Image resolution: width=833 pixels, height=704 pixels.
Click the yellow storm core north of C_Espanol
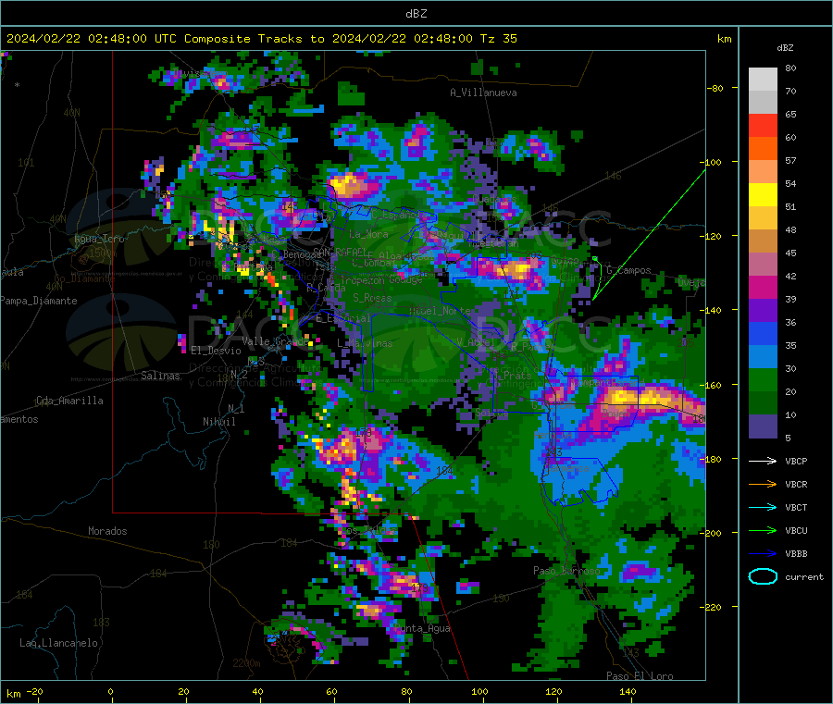pos(346,185)
